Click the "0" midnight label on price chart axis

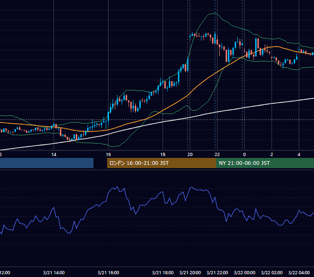click(x=245, y=155)
